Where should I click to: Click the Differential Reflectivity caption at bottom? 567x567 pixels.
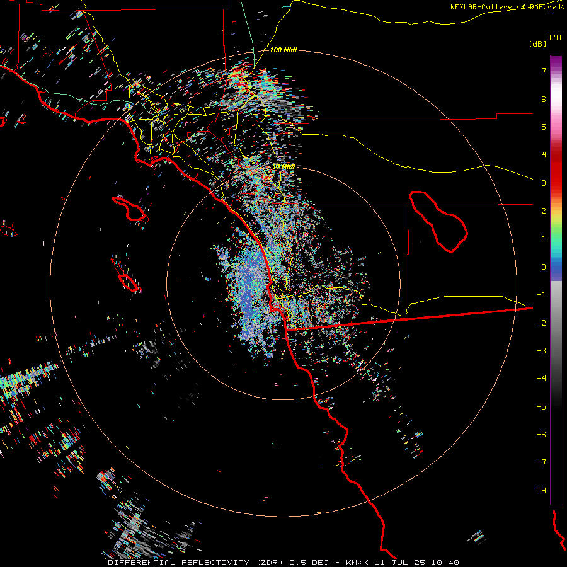(283, 563)
